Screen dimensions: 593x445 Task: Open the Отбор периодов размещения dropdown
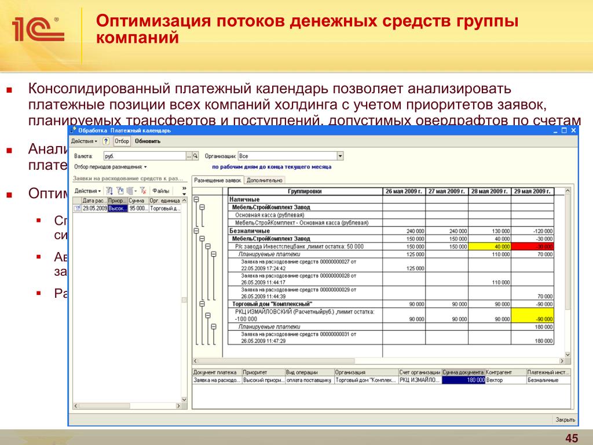coord(111,167)
